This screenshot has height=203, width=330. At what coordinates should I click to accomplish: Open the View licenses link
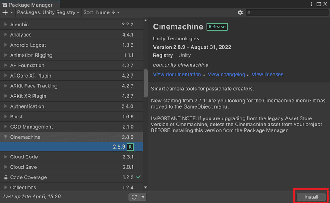click(267, 74)
